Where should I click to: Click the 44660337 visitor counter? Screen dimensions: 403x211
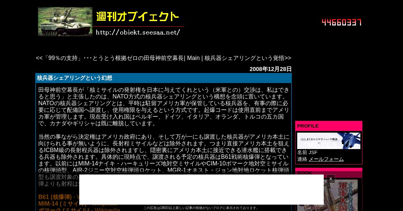tap(342, 22)
